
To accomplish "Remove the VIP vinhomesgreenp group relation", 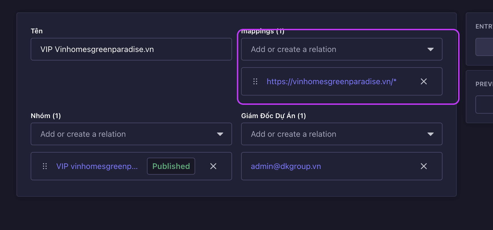I will 213,166.
